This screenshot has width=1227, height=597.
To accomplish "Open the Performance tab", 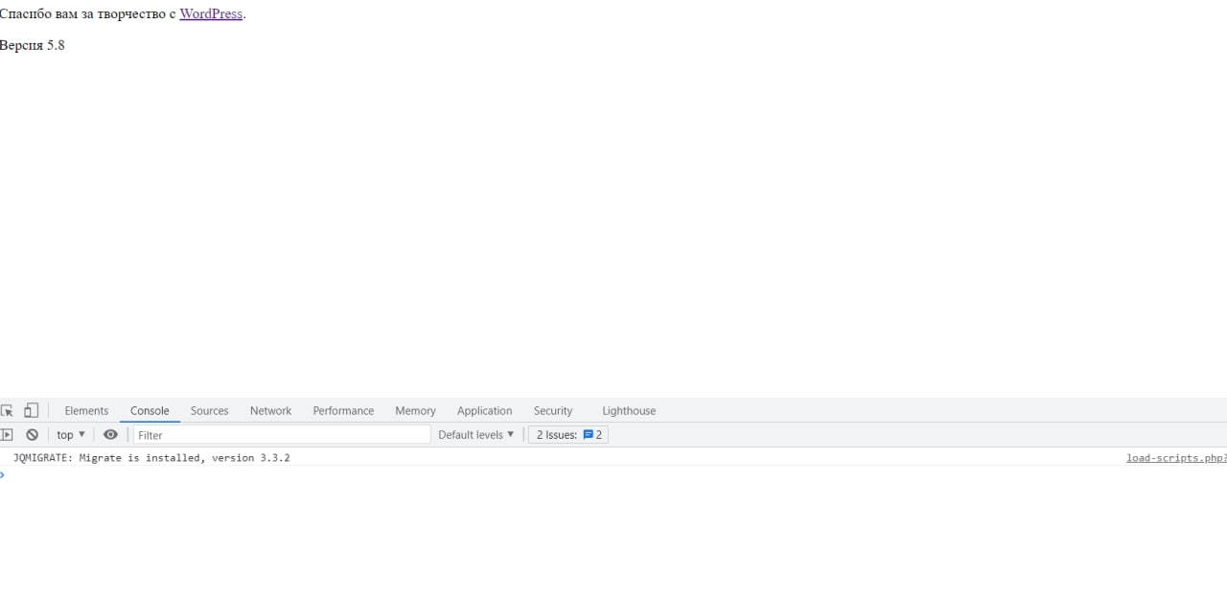I will [x=343, y=410].
